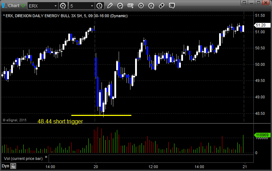Click the ERX chart description title text
This screenshot has width=272, height=171.
pos(65,16)
